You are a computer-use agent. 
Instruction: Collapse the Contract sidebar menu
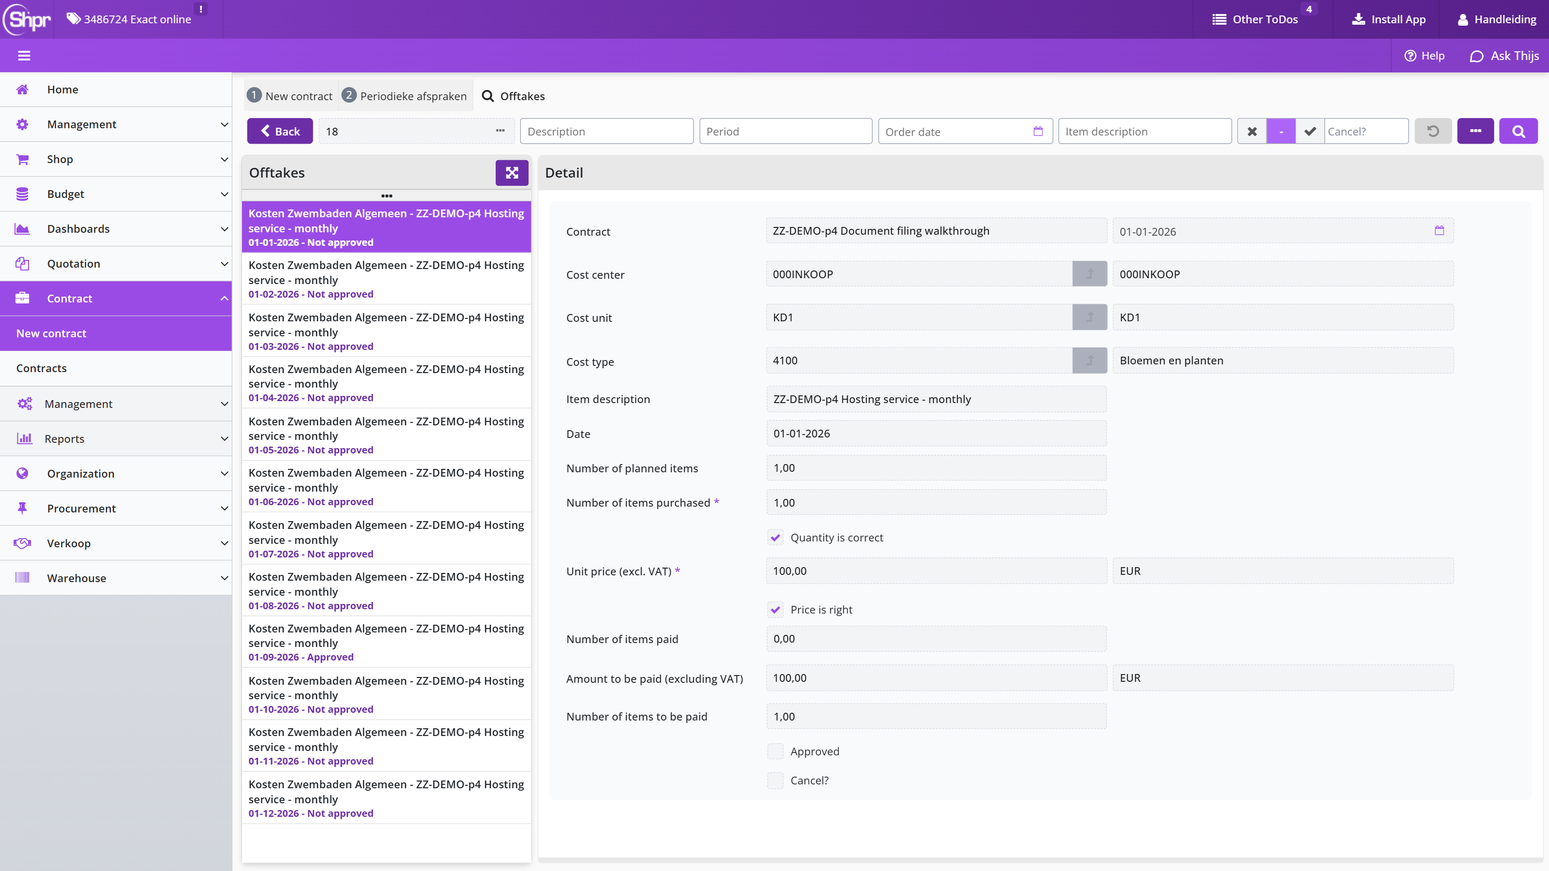[116, 299]
